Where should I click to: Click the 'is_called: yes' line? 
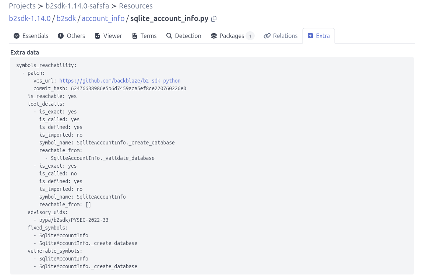tap(59, 119)
